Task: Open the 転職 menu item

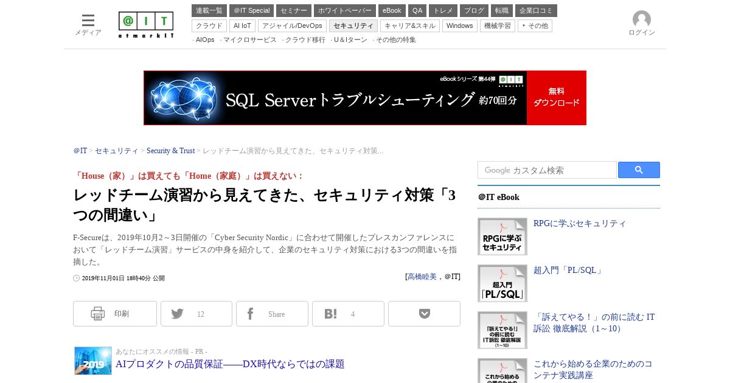Action: pos(502,10)
